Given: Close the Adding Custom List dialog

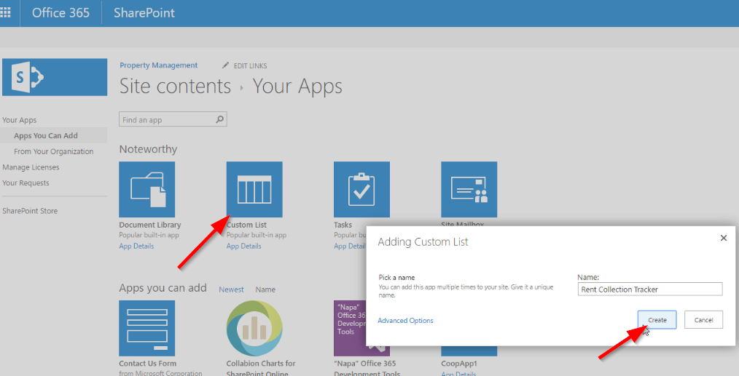Looking at the screenshot, I should (724, 238).
